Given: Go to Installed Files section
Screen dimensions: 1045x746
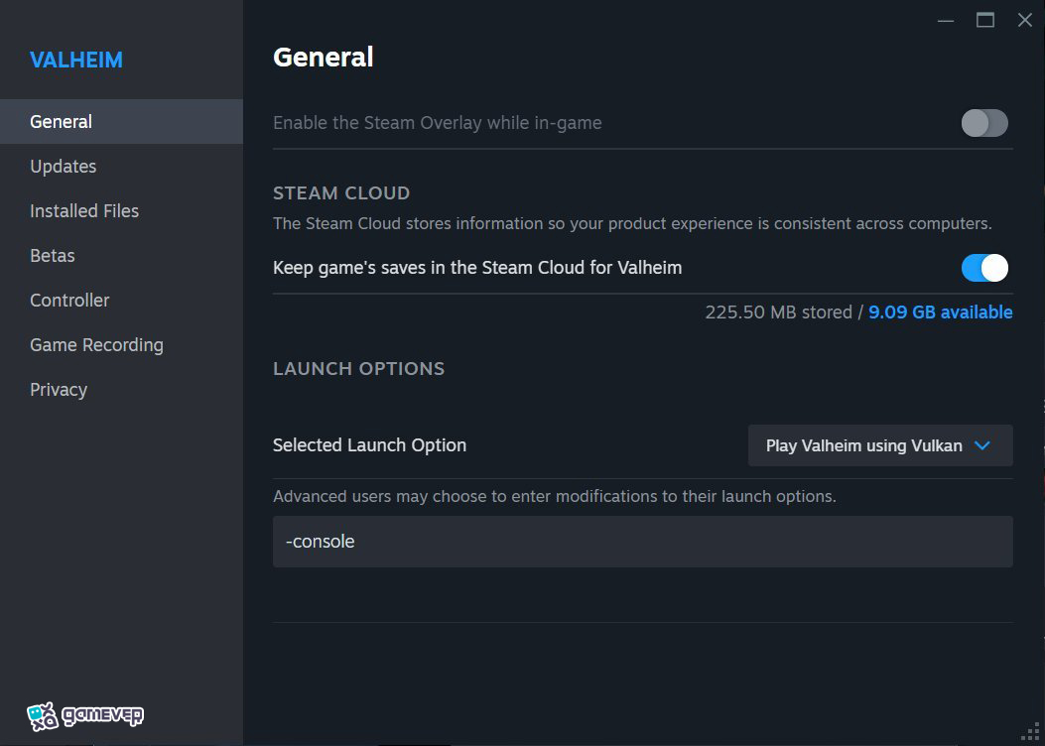Looking at the screenshot, I should pos(121,210).
